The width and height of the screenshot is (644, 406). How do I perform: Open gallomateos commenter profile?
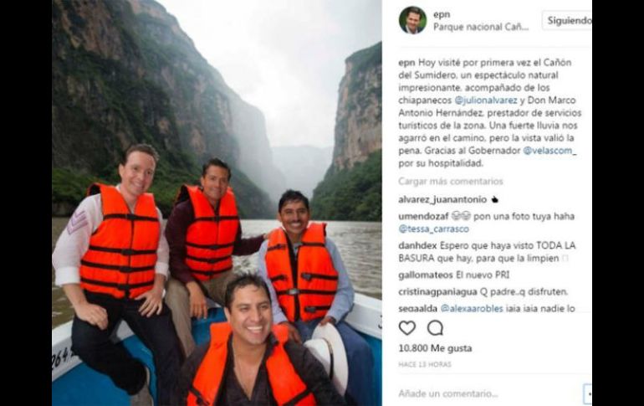click(426, 275)
